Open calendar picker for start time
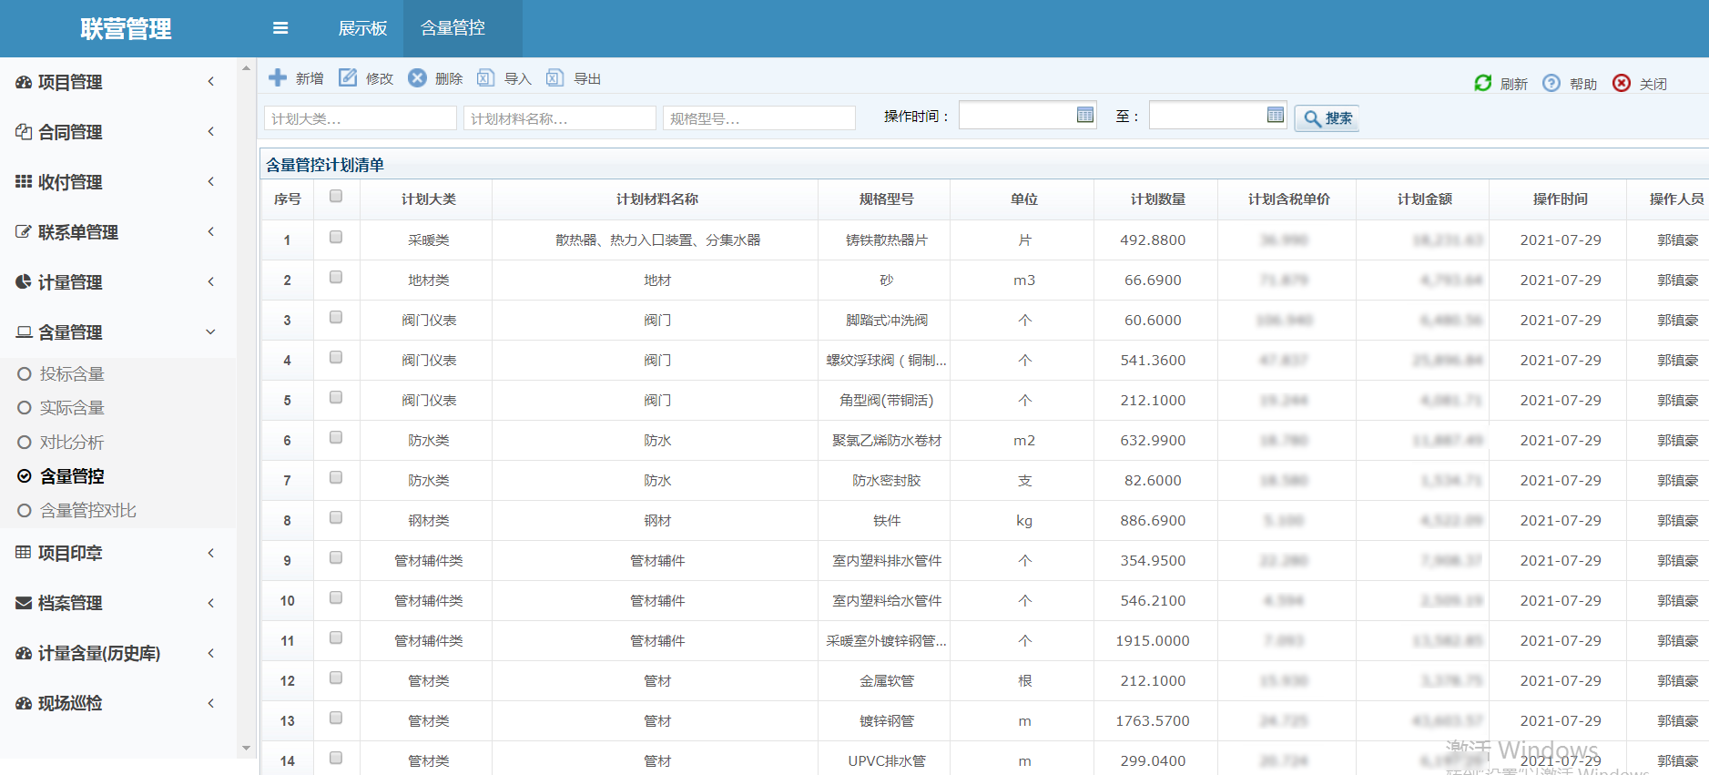 [1085, 115]
